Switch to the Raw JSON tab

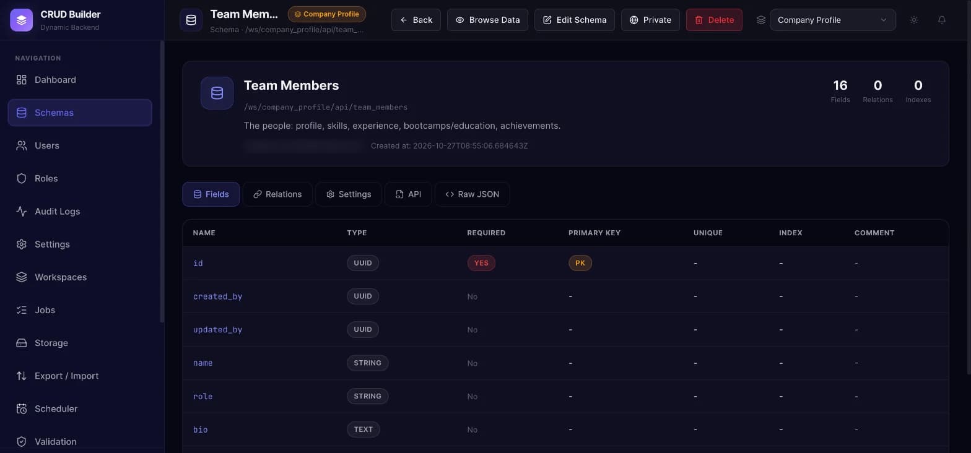(472, 194)
